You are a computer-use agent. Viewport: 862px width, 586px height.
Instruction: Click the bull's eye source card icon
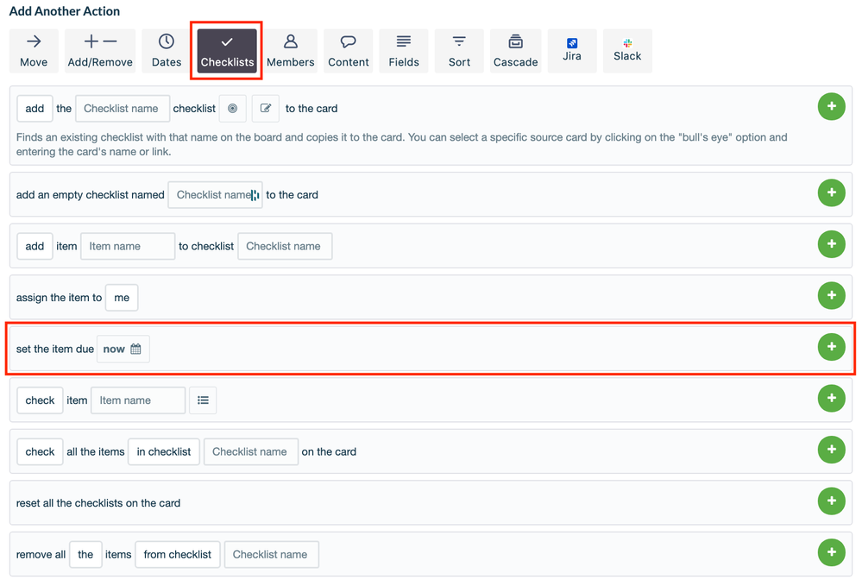tap(230, 108)
